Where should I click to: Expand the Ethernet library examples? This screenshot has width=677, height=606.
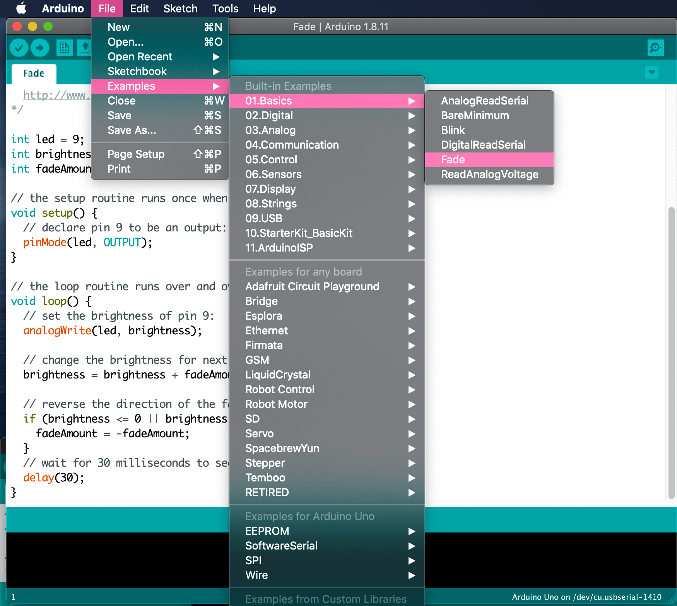(x=327, y=330)
